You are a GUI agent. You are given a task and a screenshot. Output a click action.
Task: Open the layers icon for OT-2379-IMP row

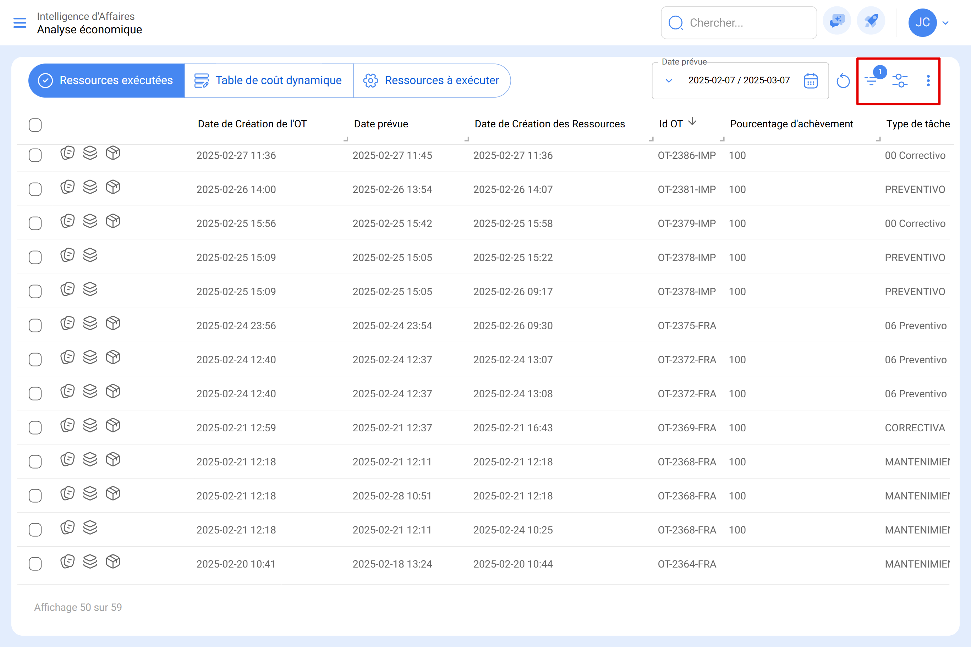[90, 221]
